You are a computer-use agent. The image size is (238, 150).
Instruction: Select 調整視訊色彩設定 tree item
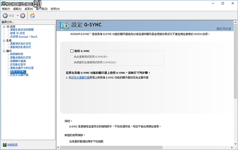20,44
